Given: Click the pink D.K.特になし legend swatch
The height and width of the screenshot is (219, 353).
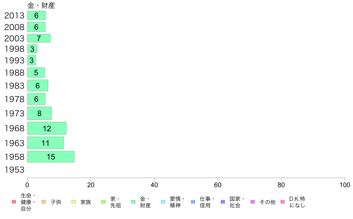Looking at the screenshot, I should click(x=283, y=202).
